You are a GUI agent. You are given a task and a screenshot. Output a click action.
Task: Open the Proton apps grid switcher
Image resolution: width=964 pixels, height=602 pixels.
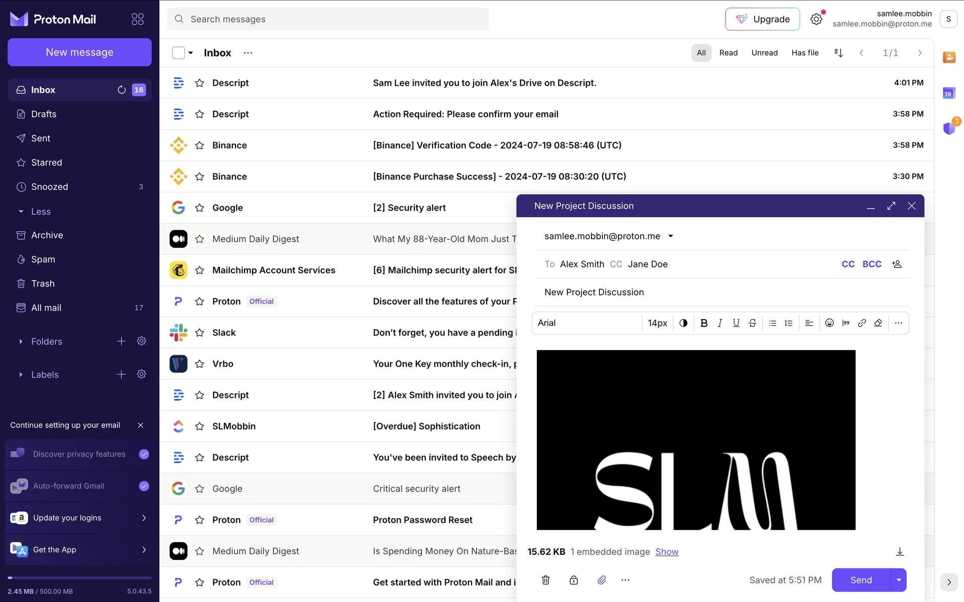click(138, 19)
